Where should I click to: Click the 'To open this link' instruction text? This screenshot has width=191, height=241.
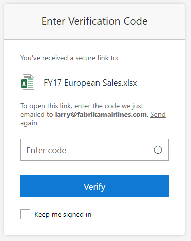point(82,106)
